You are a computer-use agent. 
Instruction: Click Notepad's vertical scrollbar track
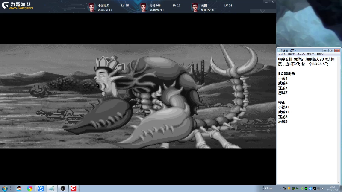coord(339,120)
